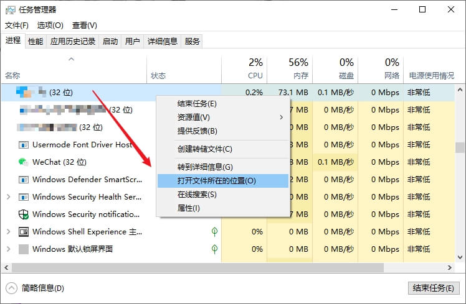Choose 属性(I) in the context menu
The height and width of the screenshot is (304, 466).
coord(223,208)
